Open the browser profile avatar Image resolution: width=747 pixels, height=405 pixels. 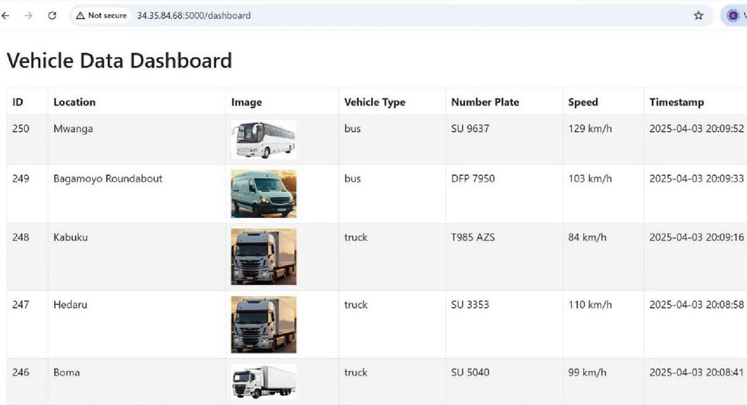click(x=733, y=16)
